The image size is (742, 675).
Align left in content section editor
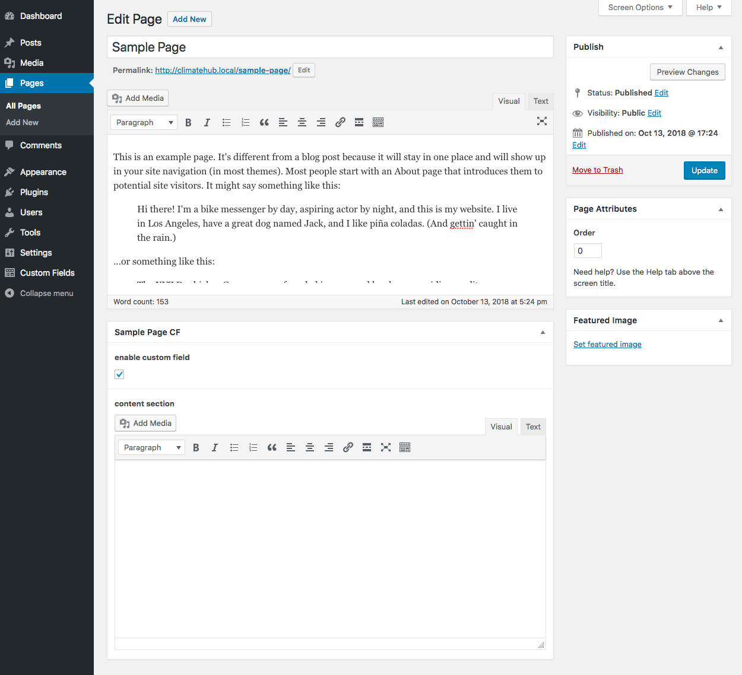pyautogui.click(x=291, y=447)
